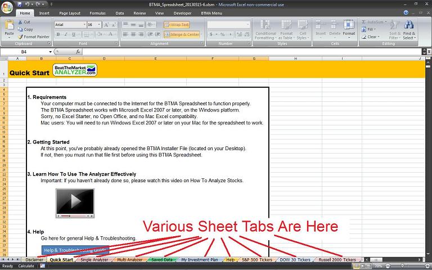The image size is (432, 270).
Task: Open the number format dropdown
Action: tap(247, 25)
